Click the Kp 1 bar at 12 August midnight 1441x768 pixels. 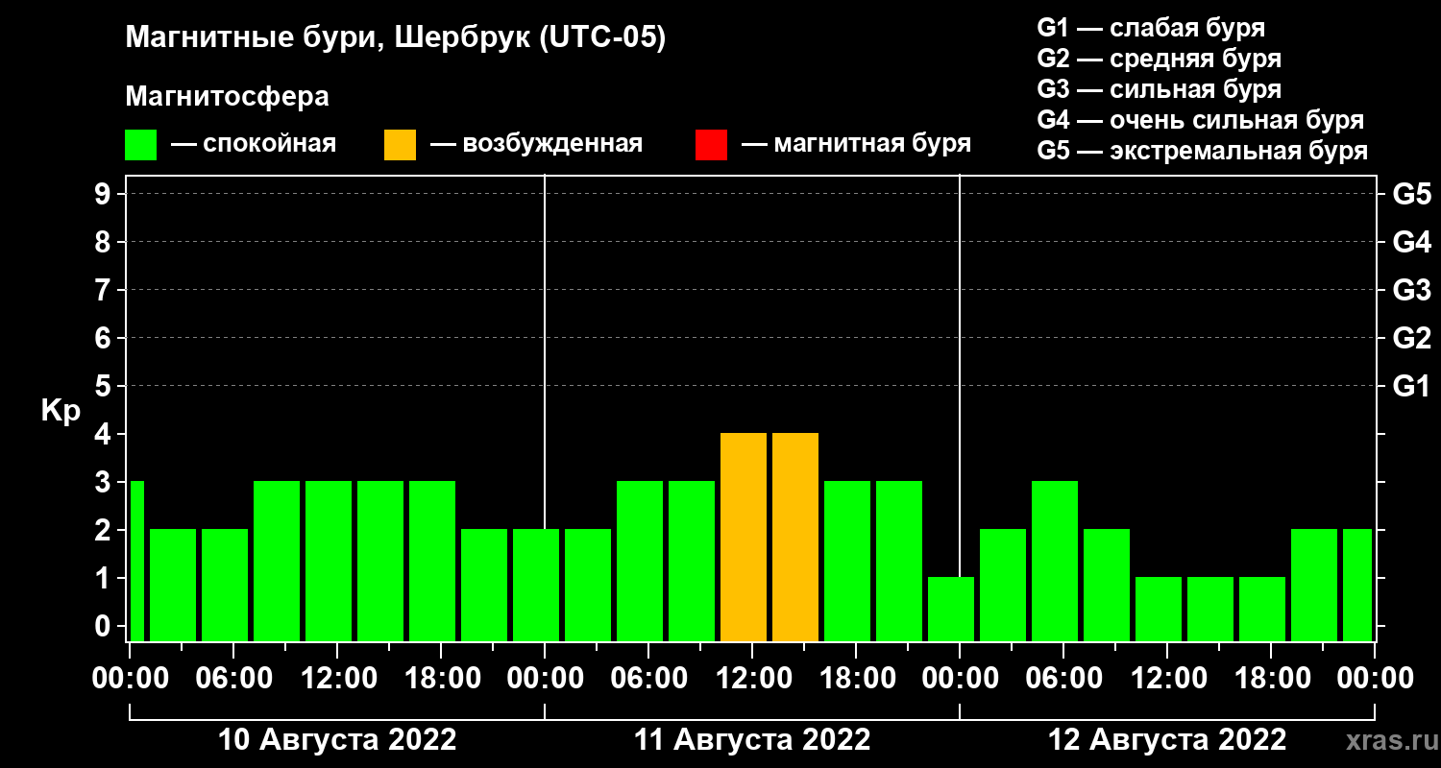point(951,610)
